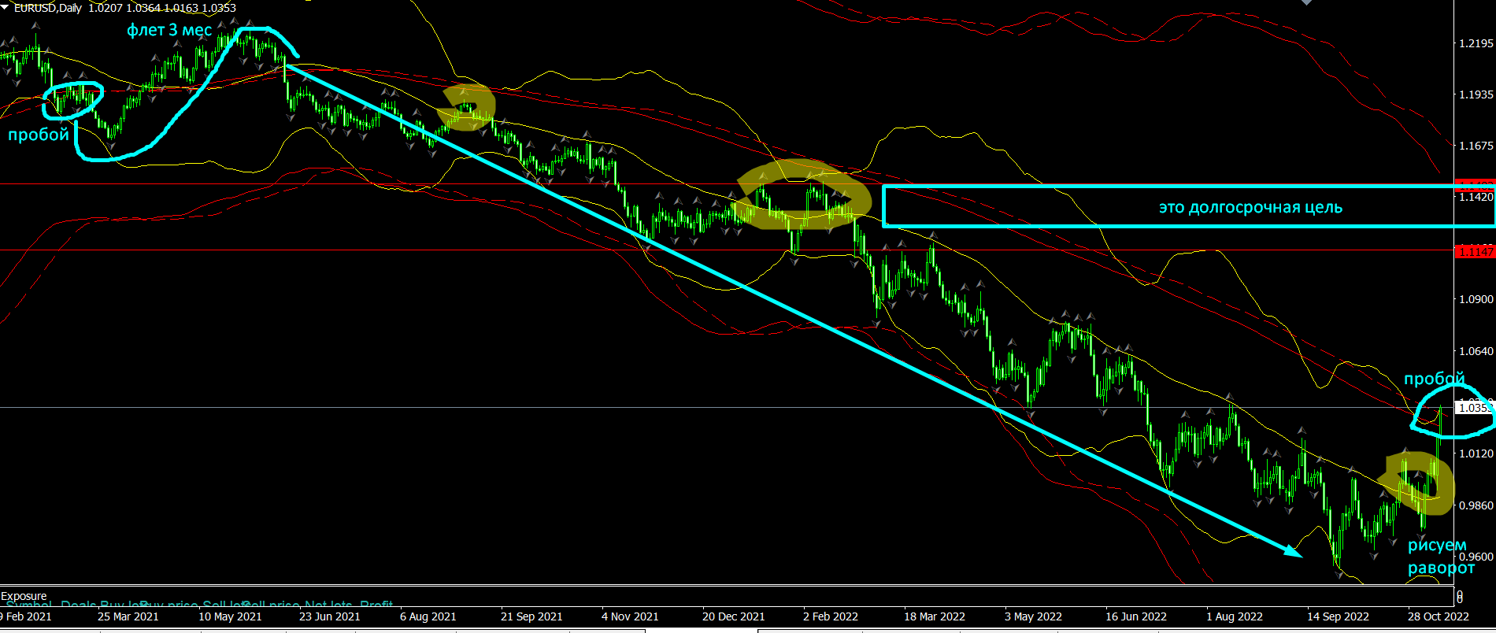This screenshot has width=1496, height=633.
Task: Click the 21 Sep 2021 date label
Action: [x=531, y=616]
